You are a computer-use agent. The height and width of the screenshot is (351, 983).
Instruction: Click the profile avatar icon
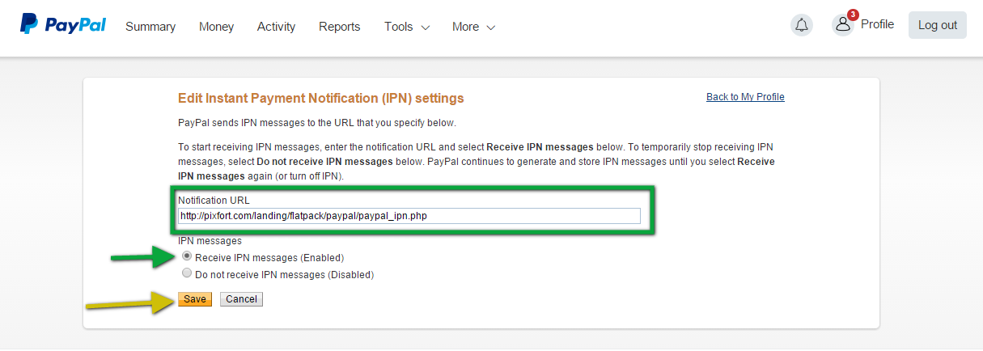click(843, 25)
